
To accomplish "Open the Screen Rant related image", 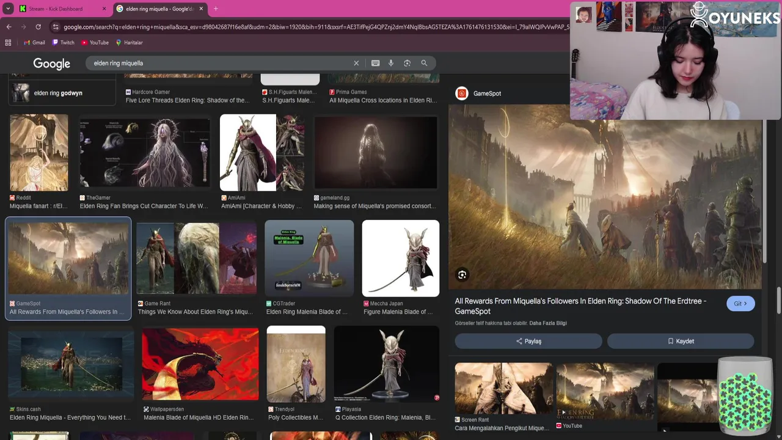I will point(503,388).
